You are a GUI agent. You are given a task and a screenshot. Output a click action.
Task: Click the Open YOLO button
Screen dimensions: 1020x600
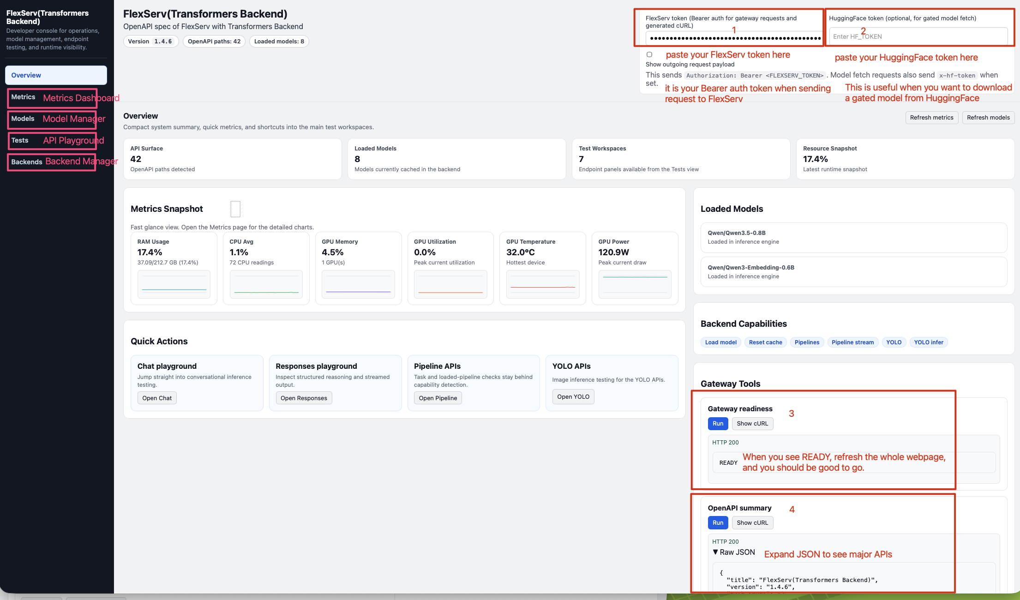(573, 396)
